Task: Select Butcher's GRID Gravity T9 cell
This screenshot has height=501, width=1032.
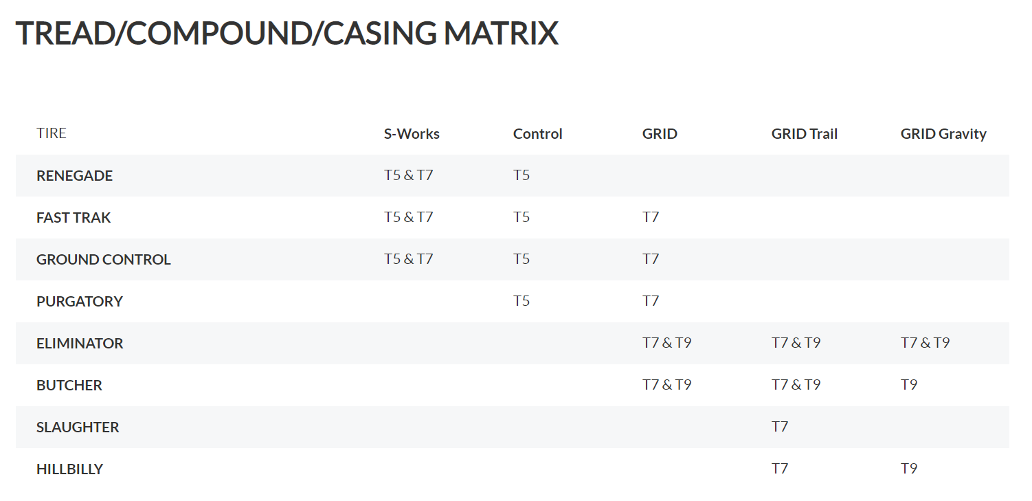Action: [x=909, y=385]
